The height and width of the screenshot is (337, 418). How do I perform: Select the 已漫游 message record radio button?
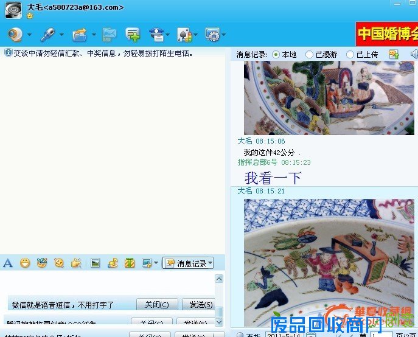[309, 55]
